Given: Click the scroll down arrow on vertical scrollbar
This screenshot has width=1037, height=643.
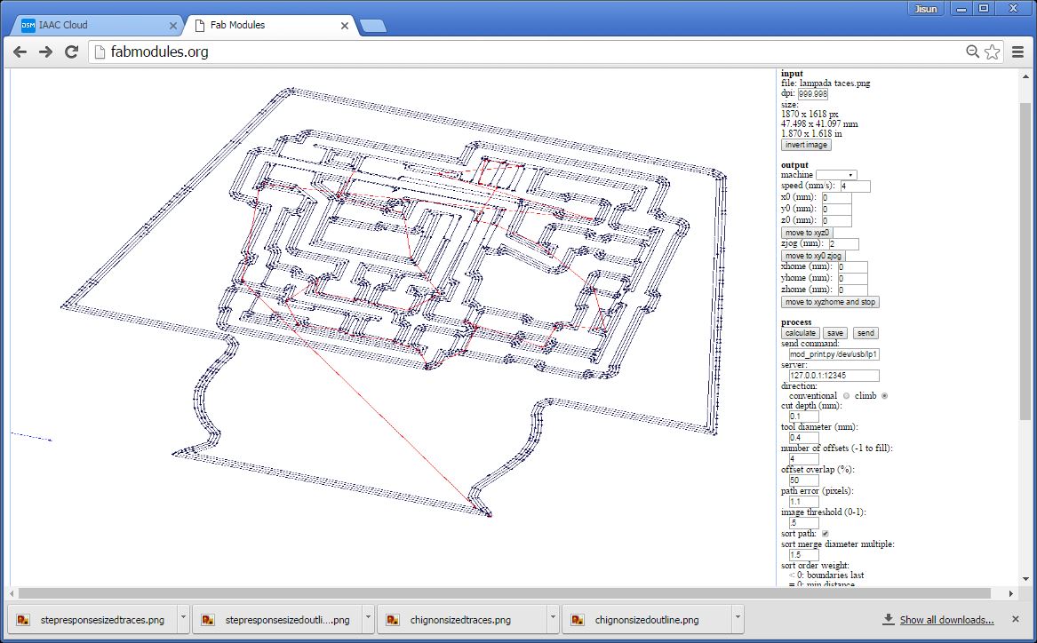Looking at the screenshot, I should 1025,579.
